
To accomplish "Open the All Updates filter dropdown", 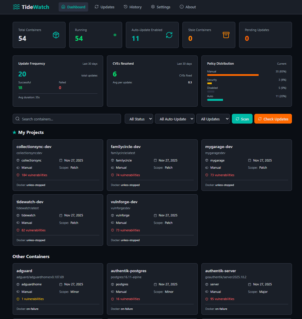I will [213, 119].
